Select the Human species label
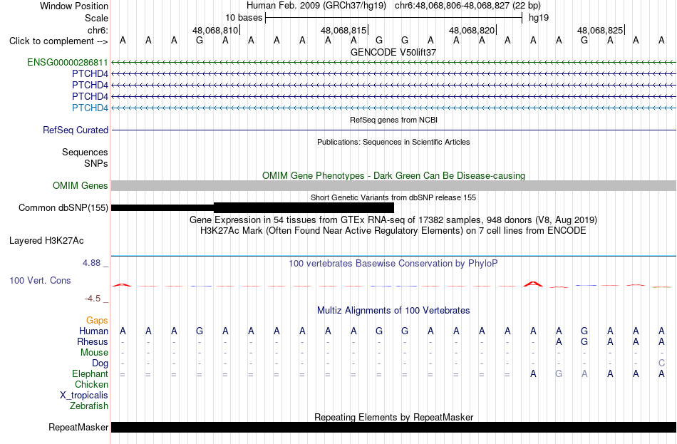The width and height of the screenshot is (677, 444). pos(93,331)
